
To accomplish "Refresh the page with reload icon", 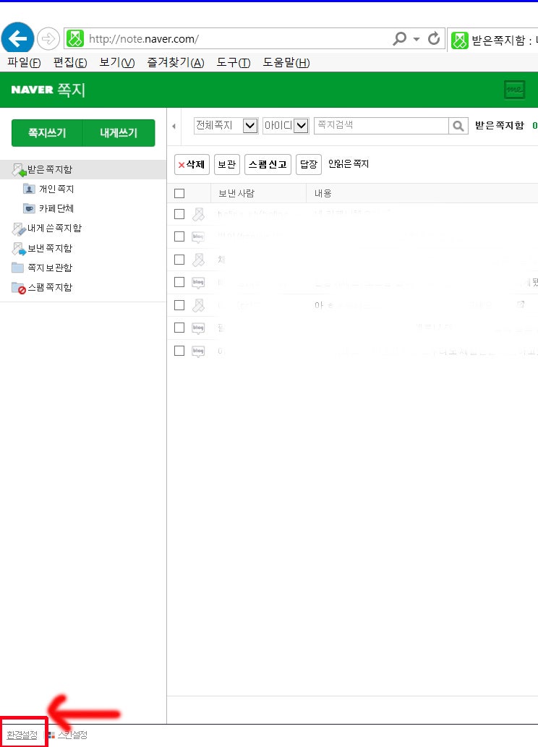I will point(434,38).
